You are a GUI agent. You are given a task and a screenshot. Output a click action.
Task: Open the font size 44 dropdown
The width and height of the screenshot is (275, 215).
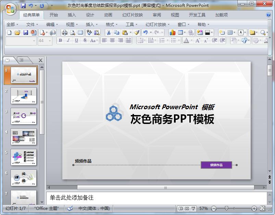(50, 41)
